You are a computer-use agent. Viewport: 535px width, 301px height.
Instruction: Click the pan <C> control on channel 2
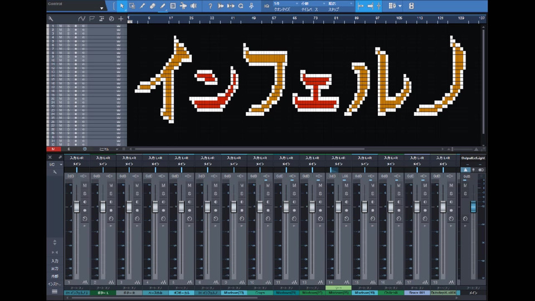pos(110,176)
